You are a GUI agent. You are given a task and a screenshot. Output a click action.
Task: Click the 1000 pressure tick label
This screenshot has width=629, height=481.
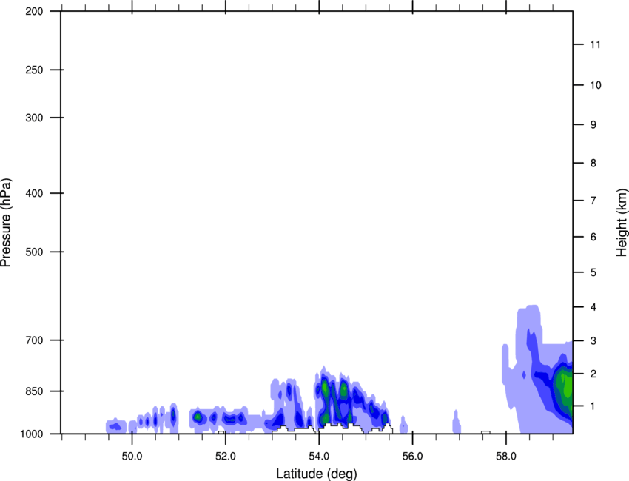[x=31, y=434]
